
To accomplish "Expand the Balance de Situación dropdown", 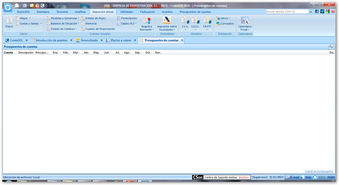I will pyautogui.click(x=78, y=24).
